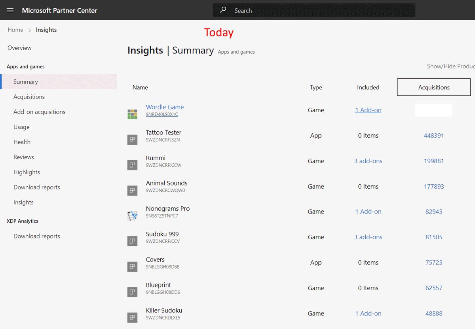This screenshot has width=475, height=329.
Task: Click the search magnifier icon
Action: coord(223,10)
